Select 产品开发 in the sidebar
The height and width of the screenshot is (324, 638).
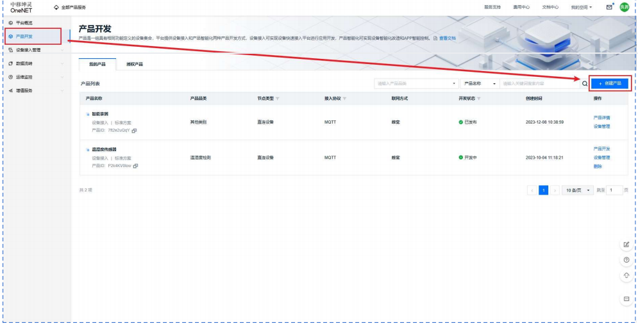[24, 36]
